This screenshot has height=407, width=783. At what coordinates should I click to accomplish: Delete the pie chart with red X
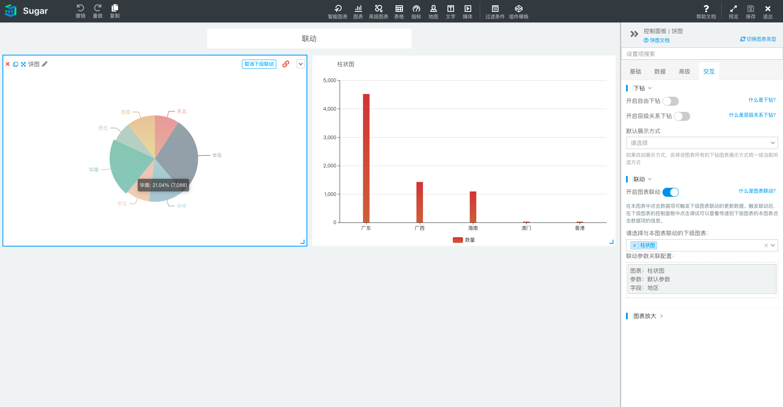(7, 64)
